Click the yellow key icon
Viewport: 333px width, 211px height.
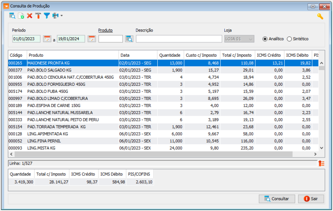(x=320, y=16)
